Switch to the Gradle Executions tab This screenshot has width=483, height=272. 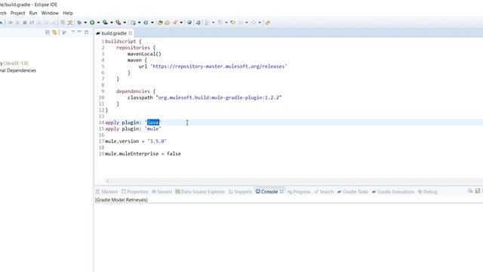point(393,191)
